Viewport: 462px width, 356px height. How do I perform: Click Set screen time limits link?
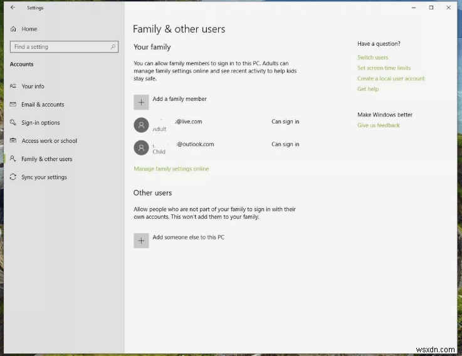point(384,68)
